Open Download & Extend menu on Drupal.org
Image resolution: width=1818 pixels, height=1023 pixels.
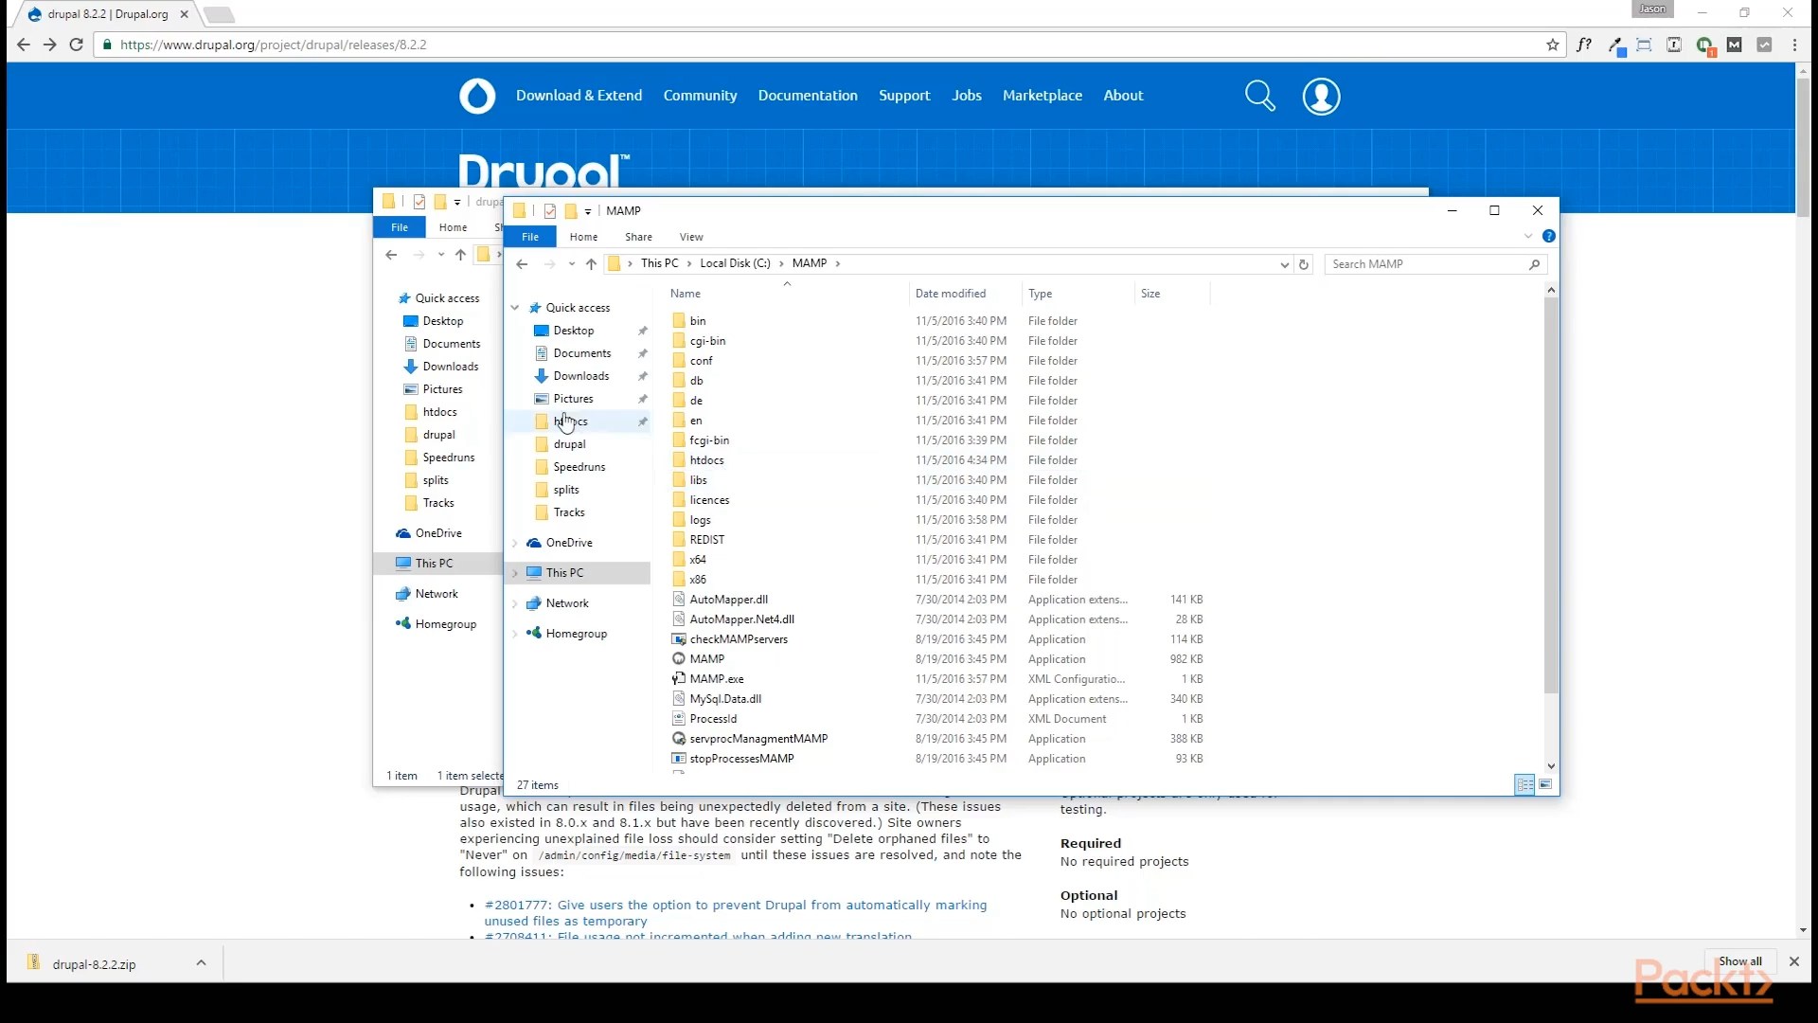click(x=579, y=96)
